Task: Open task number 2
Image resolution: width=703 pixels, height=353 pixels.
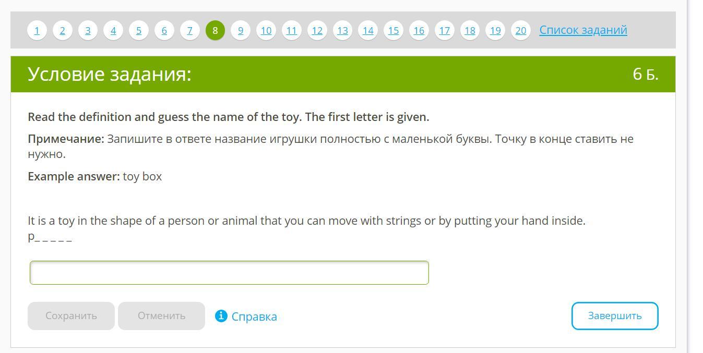Action: click(x=62, y=30)
